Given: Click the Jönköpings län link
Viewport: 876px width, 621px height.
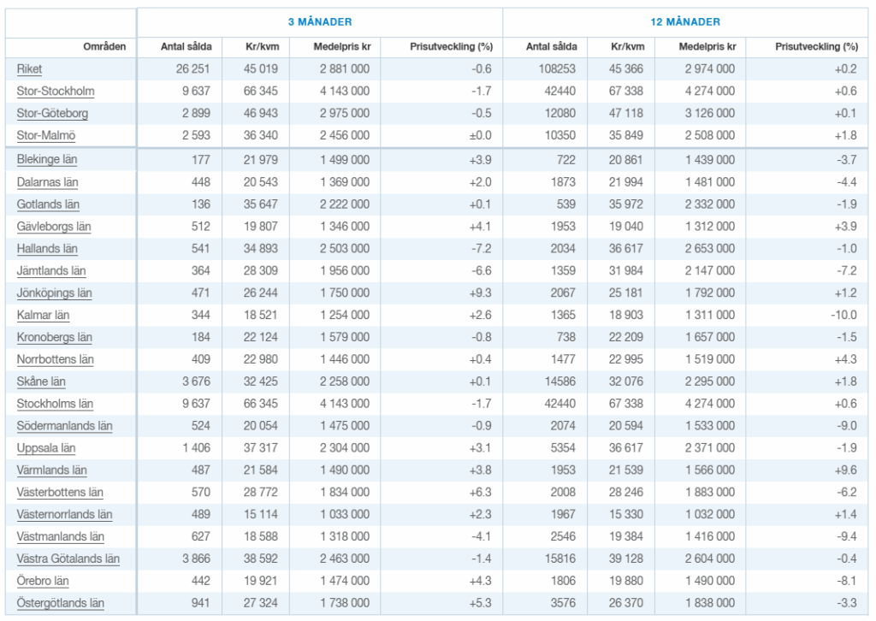Looking at the screenshot, I should (x=54, y=293).
